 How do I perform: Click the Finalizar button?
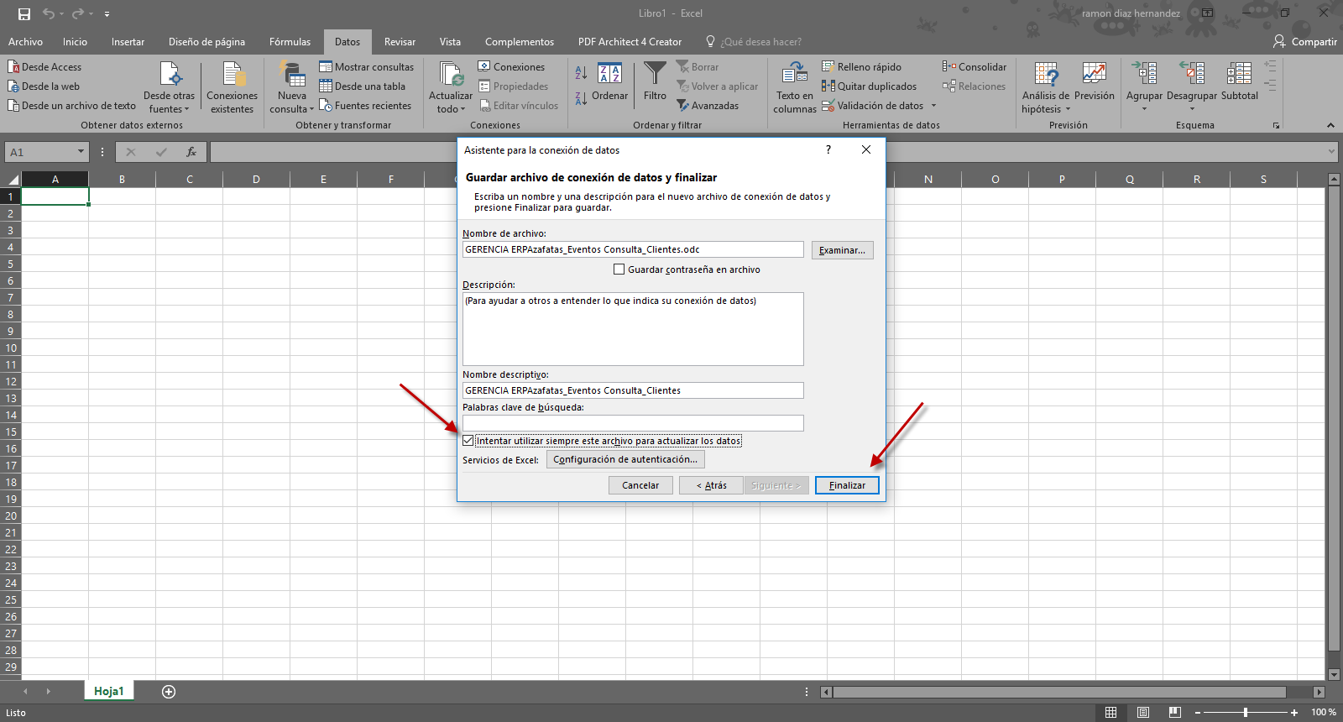(x=847, y=485)
